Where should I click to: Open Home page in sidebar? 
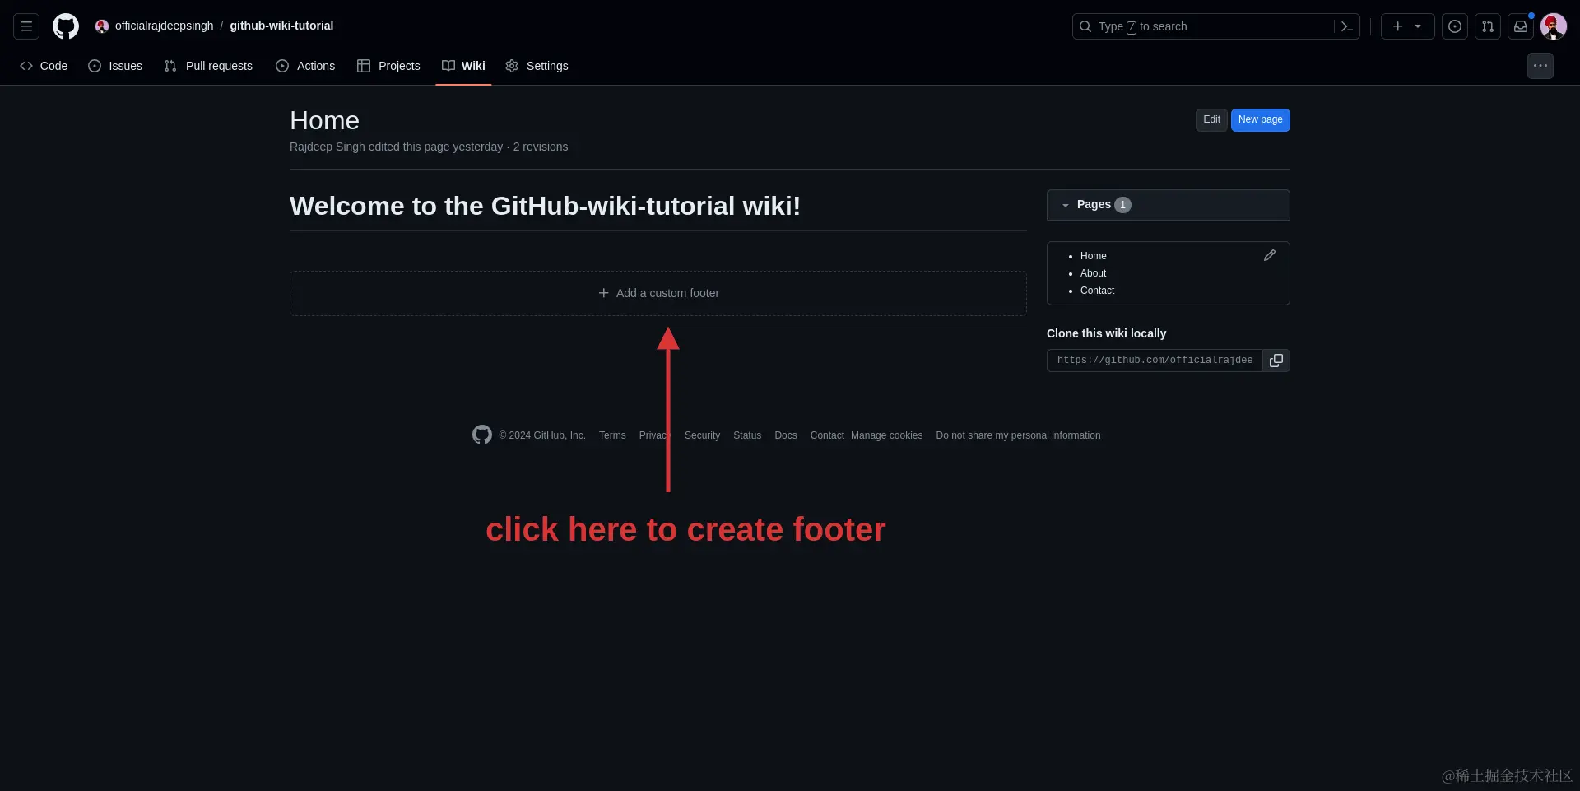pos(1093,256)
